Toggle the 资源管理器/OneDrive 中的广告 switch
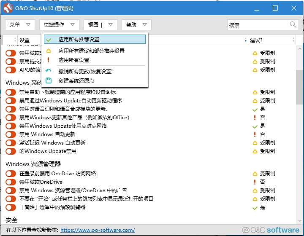 (11, 190)
